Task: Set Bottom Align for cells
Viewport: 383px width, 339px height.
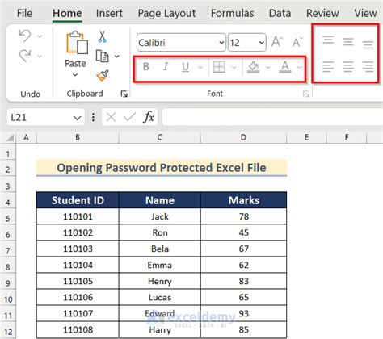Action: [x=368, y=44]
